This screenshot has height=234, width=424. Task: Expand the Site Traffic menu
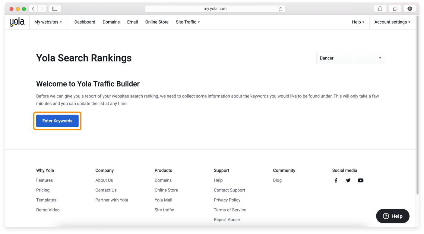tap(188, 22)
